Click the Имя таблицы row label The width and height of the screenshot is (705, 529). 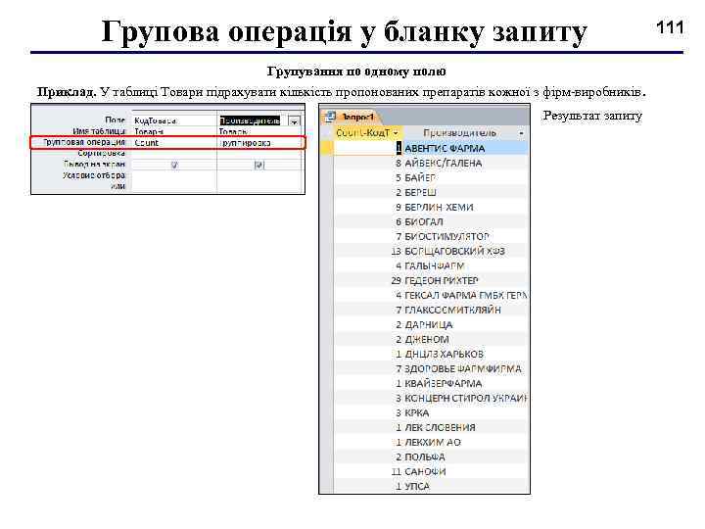(x=99, y=131)
